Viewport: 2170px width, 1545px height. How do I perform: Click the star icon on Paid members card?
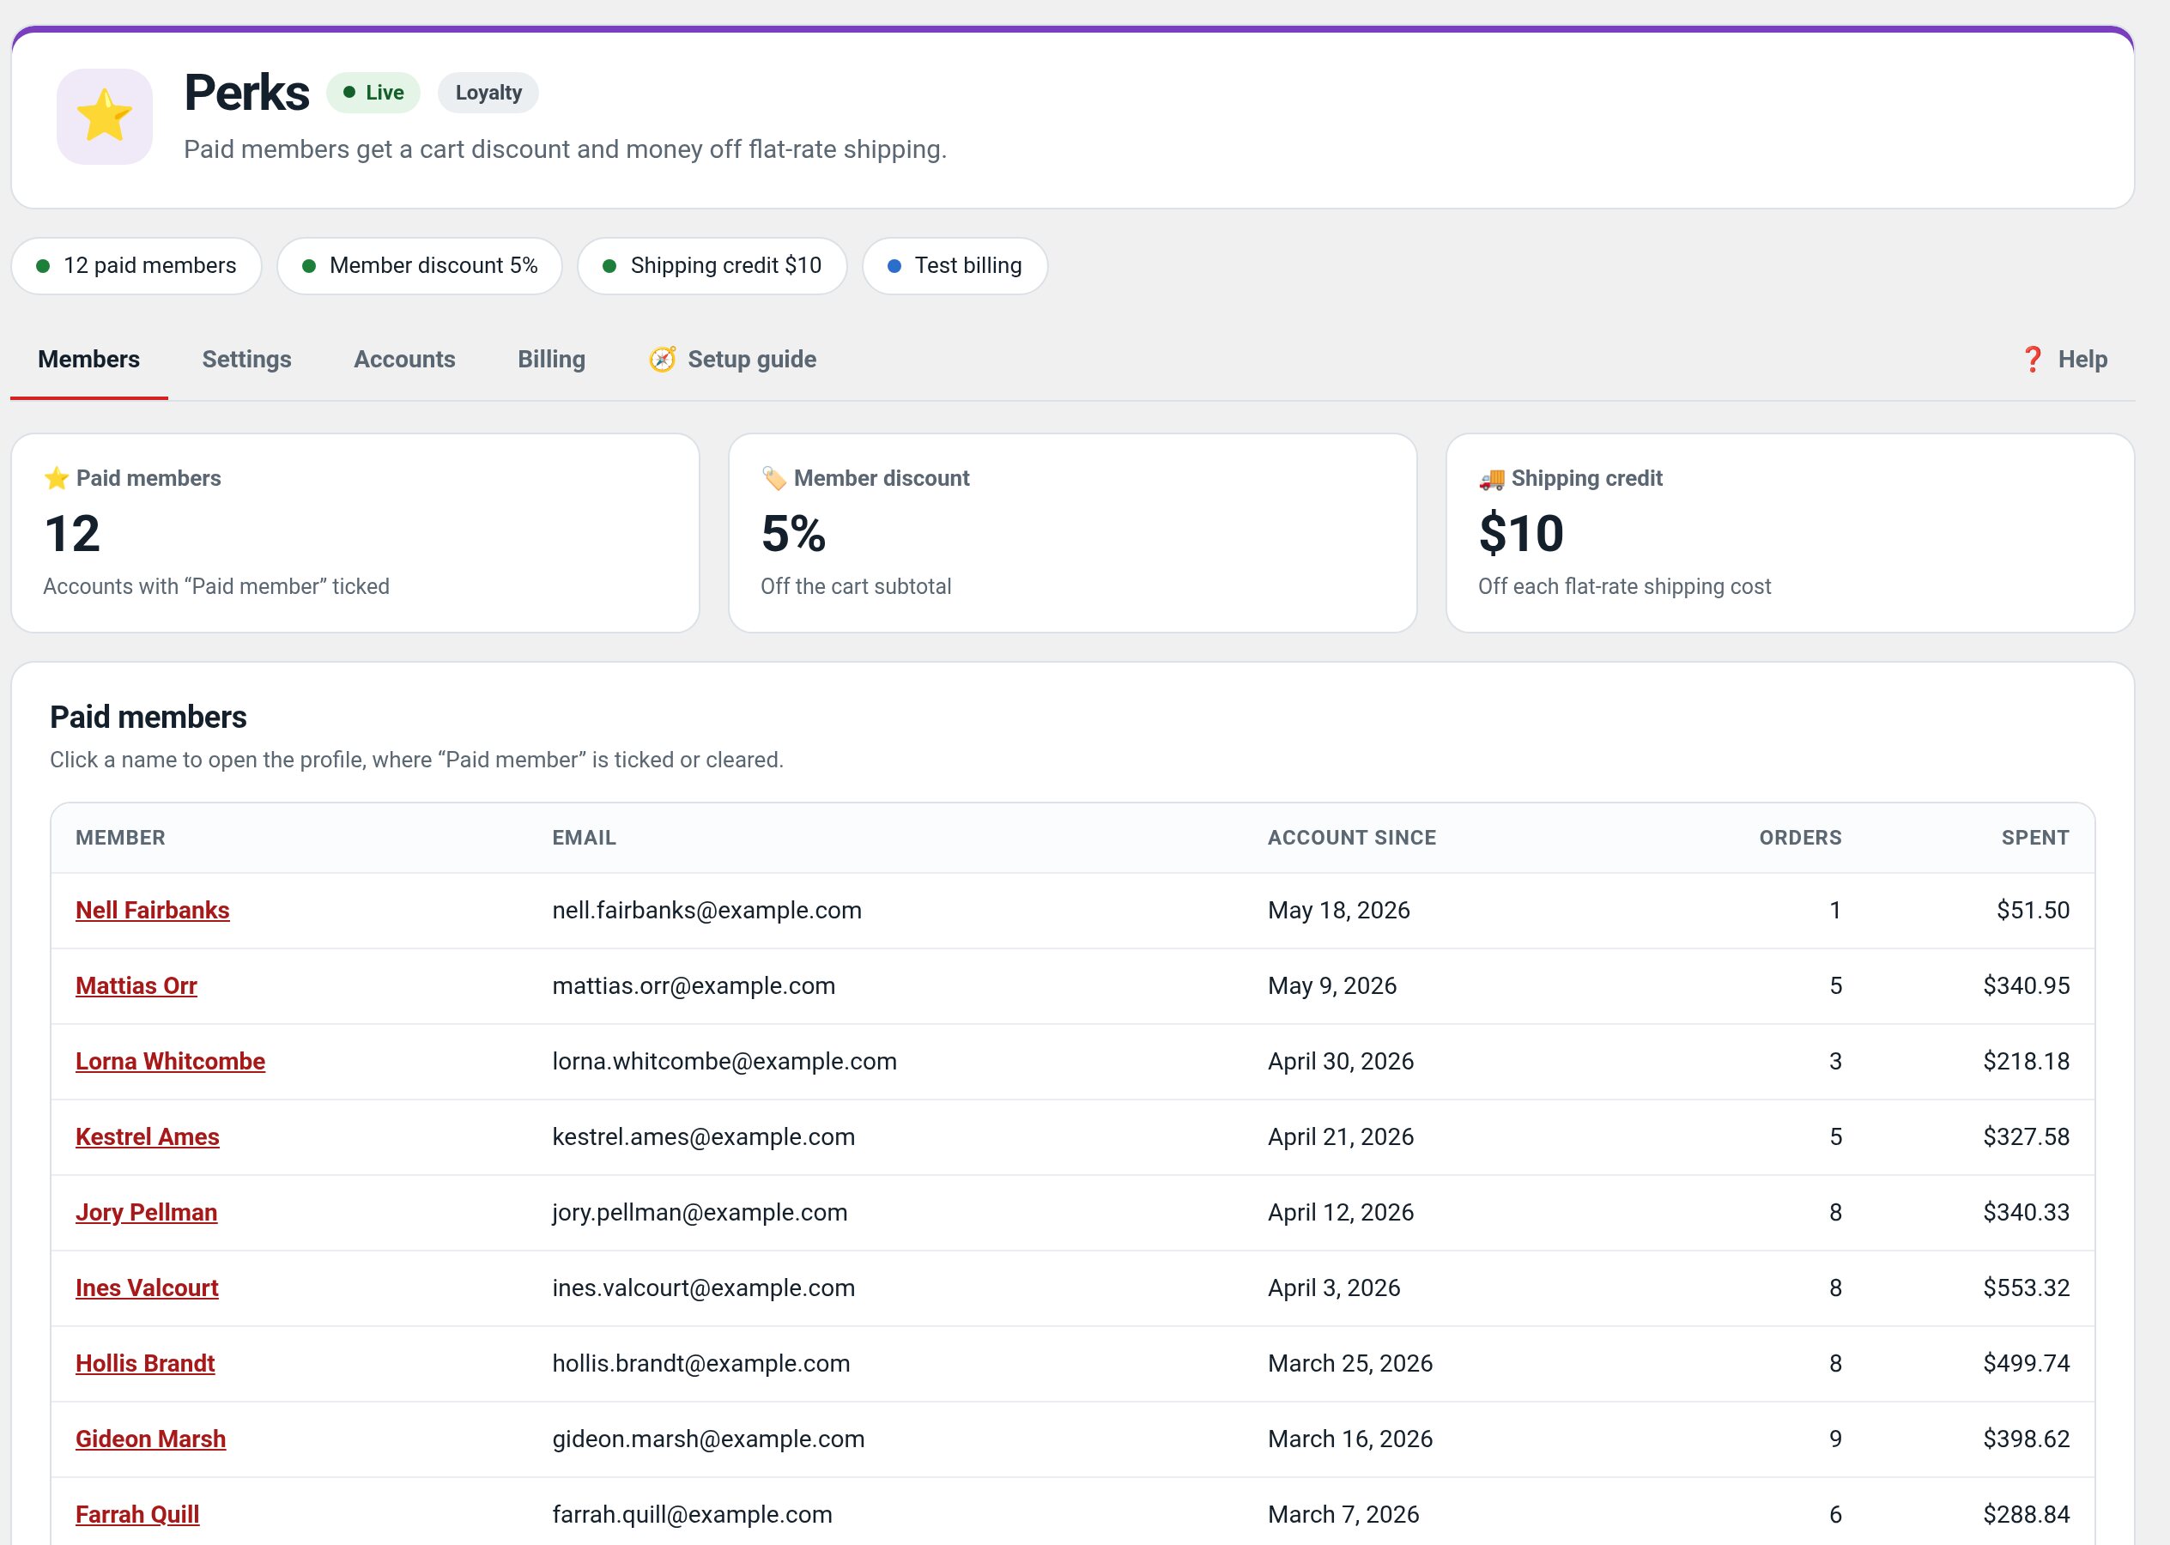coord(56,479)
